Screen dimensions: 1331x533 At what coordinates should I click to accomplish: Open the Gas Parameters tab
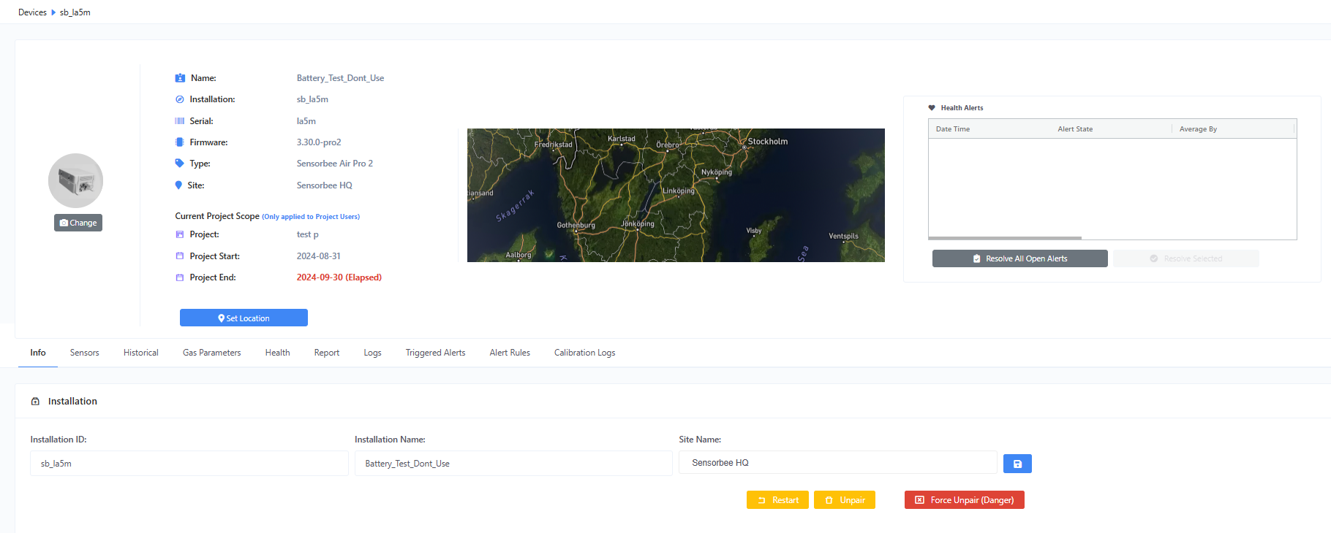[211, 353]
